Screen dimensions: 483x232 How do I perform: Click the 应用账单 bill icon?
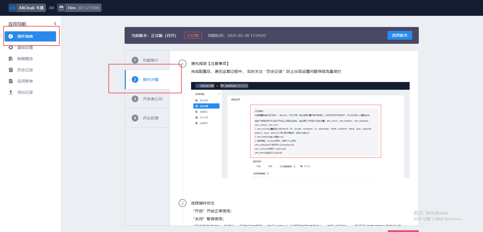(x=11, y=81)
